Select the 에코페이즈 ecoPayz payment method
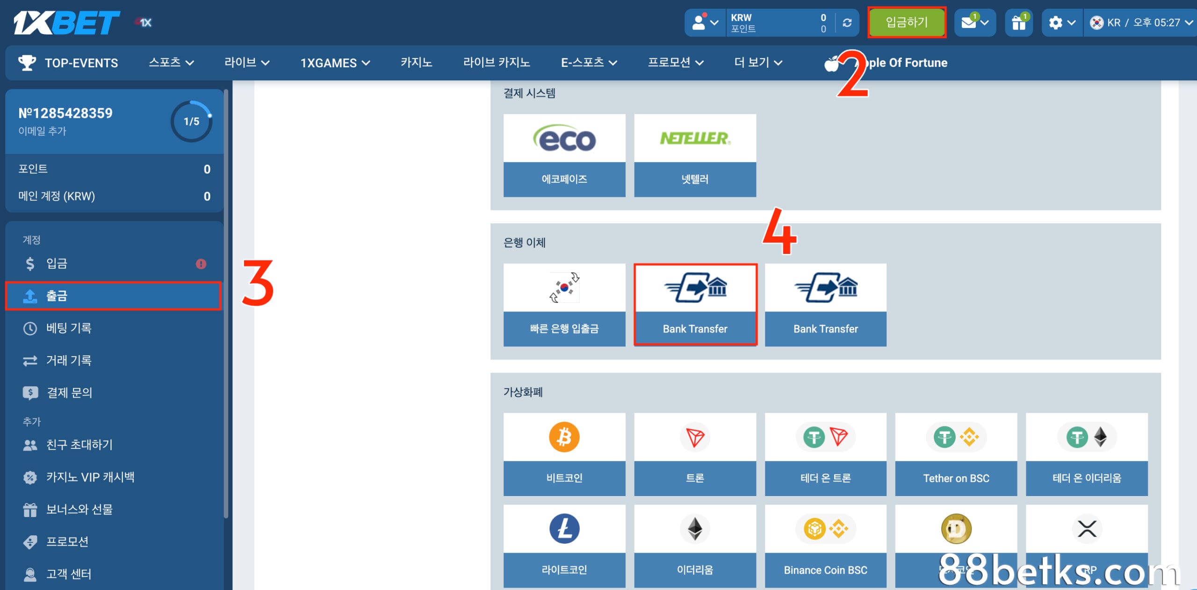1197x590 pixels. (x=564, y=156)
